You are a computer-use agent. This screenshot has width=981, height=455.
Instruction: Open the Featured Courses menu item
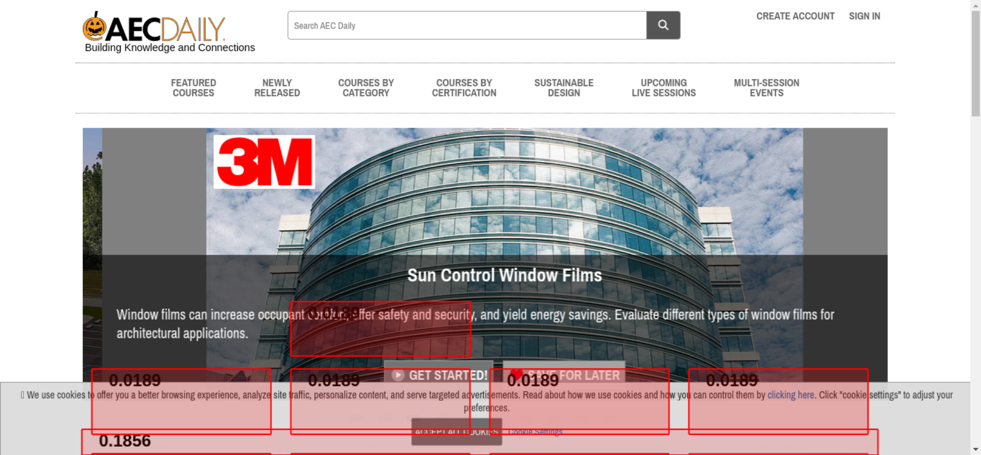pos(193,88)
